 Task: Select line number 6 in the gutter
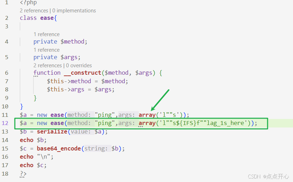click(7, 73)
